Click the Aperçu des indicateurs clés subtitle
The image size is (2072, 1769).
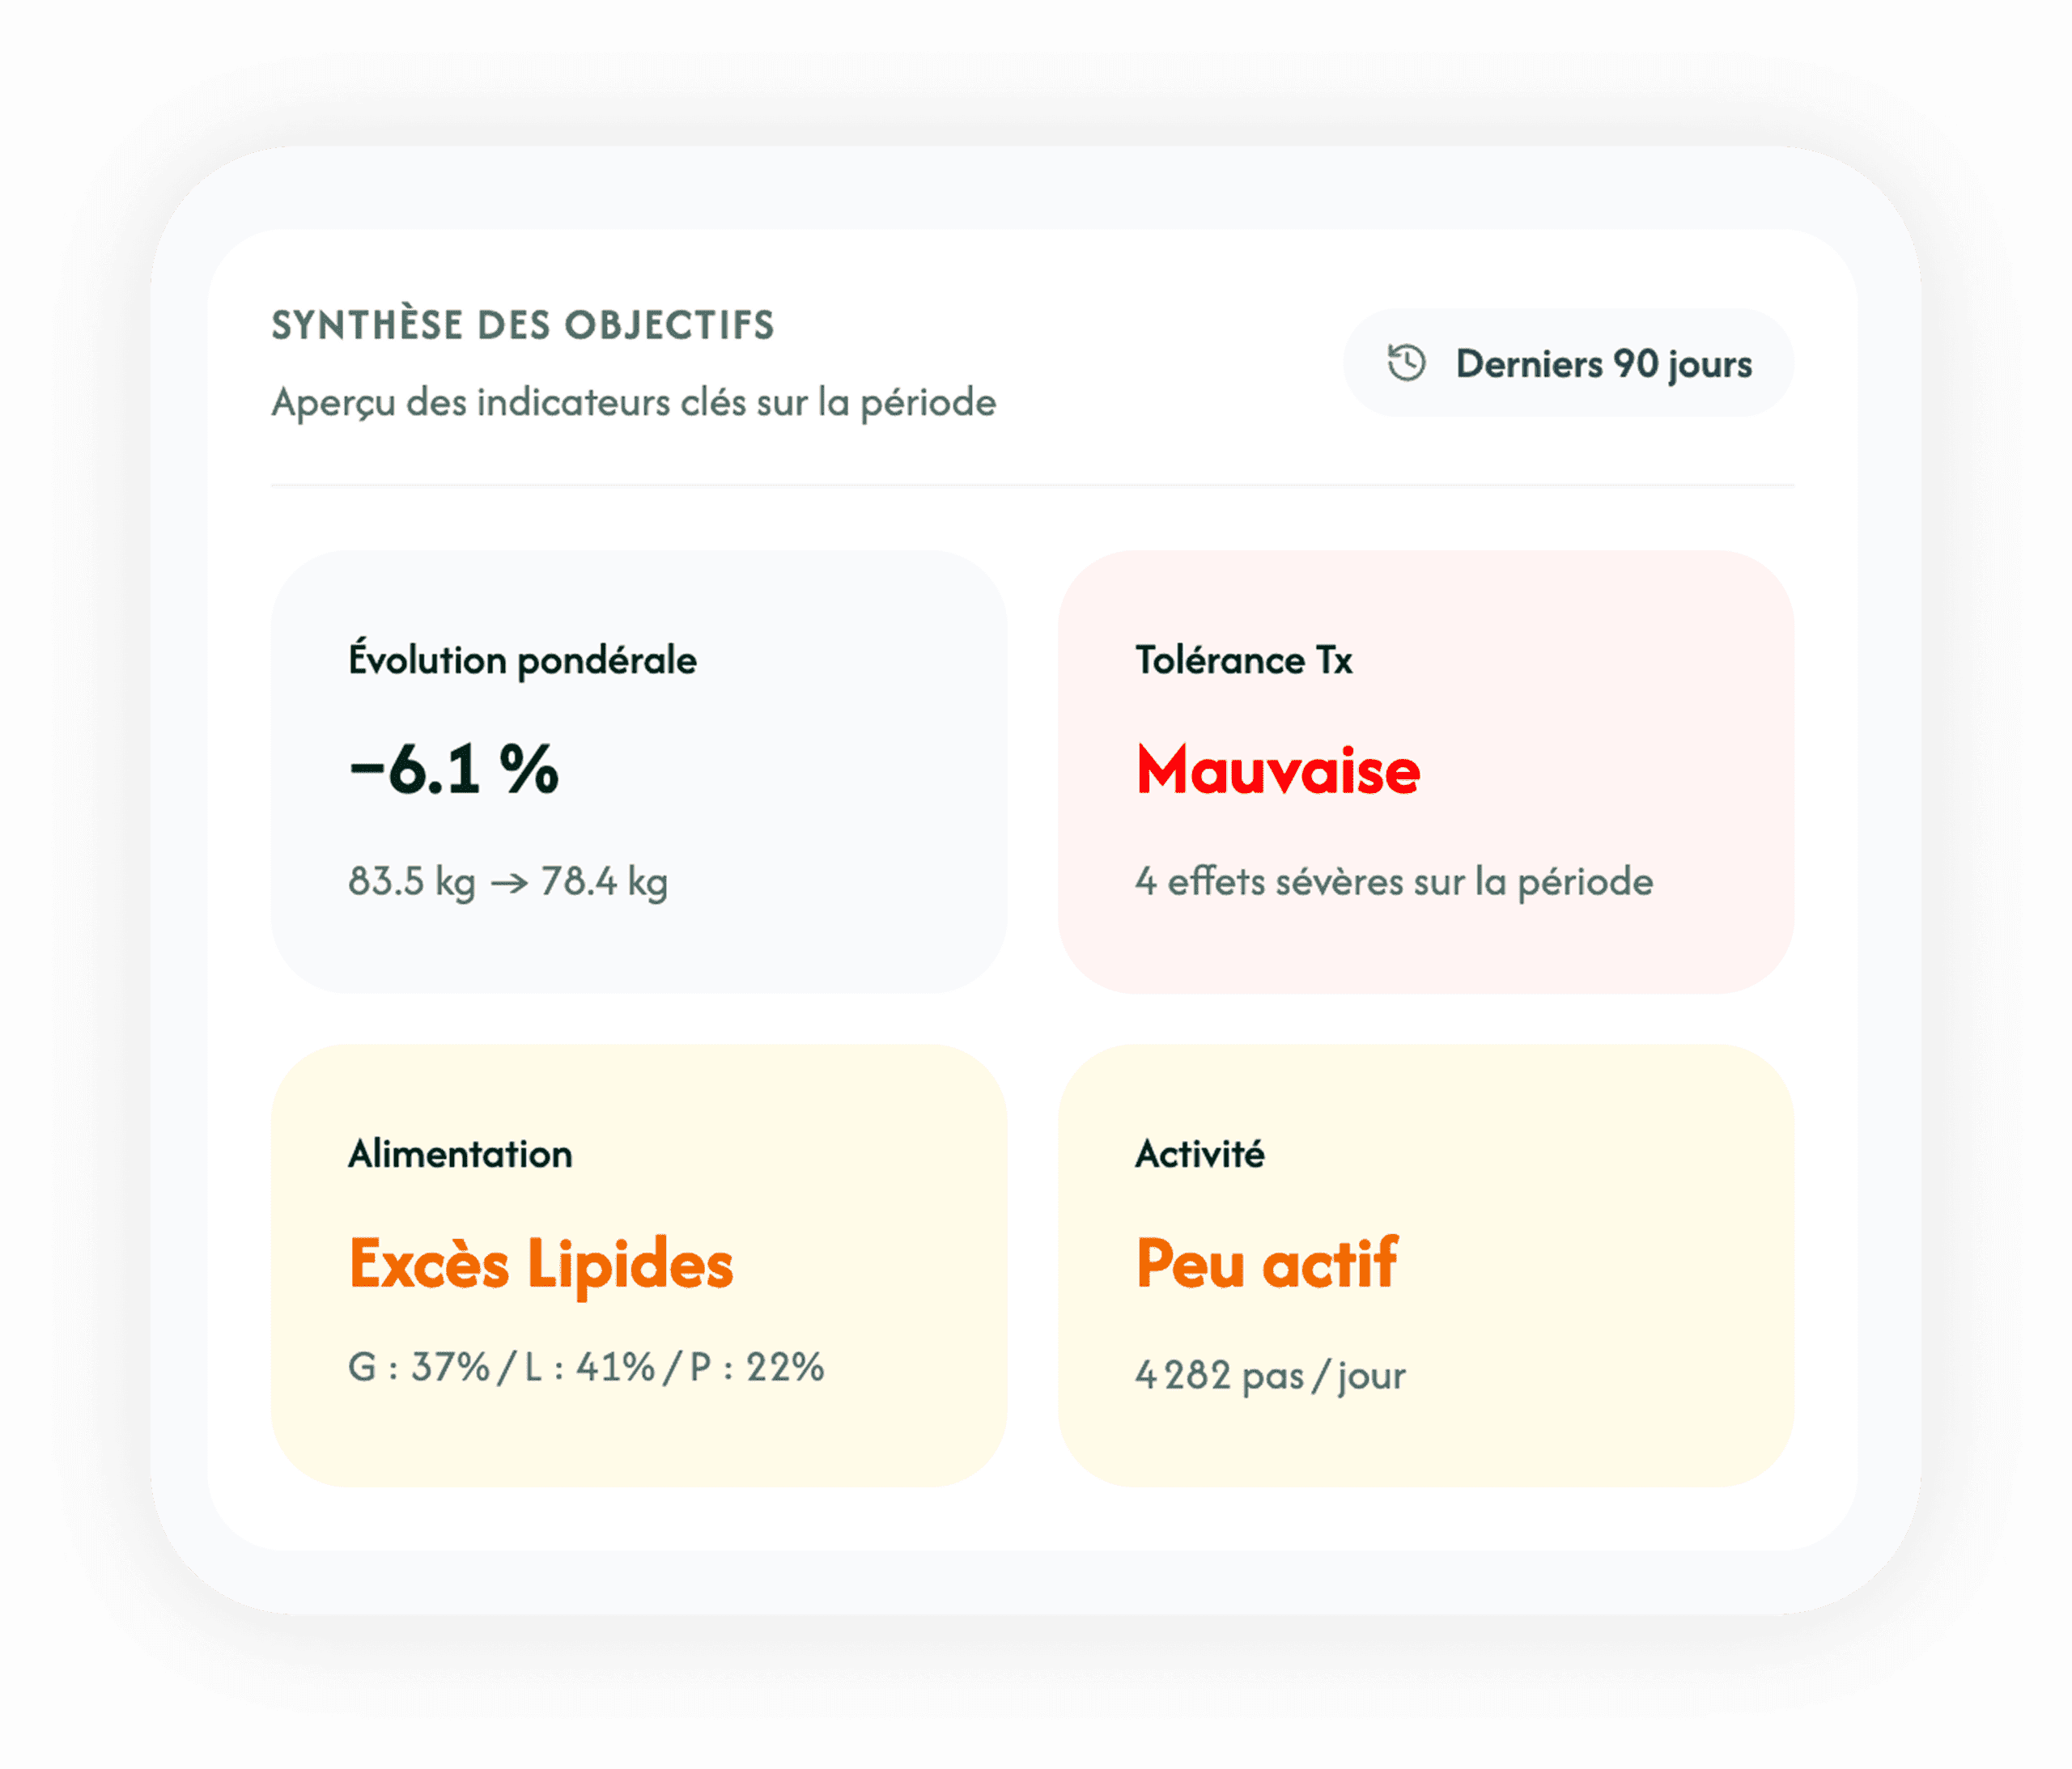pyautogui.click(x=634, y=402)
